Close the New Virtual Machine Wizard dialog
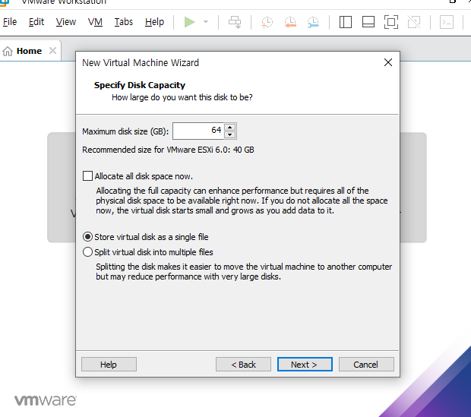Image resolution: width=471 pixels, height=417 pixels. pyautogui.click(x=388, y=62)
